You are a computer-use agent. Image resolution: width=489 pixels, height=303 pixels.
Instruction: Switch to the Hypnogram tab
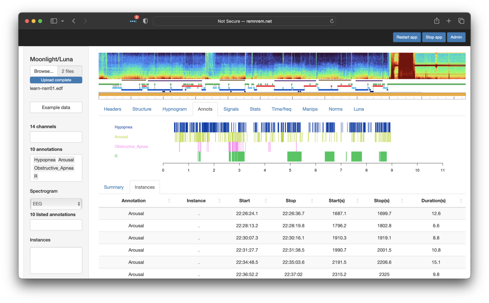(x=174, y=109)
